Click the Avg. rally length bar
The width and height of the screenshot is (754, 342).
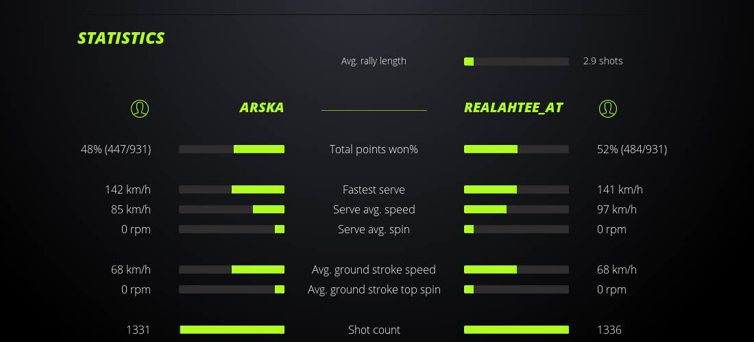pos(516,62)
